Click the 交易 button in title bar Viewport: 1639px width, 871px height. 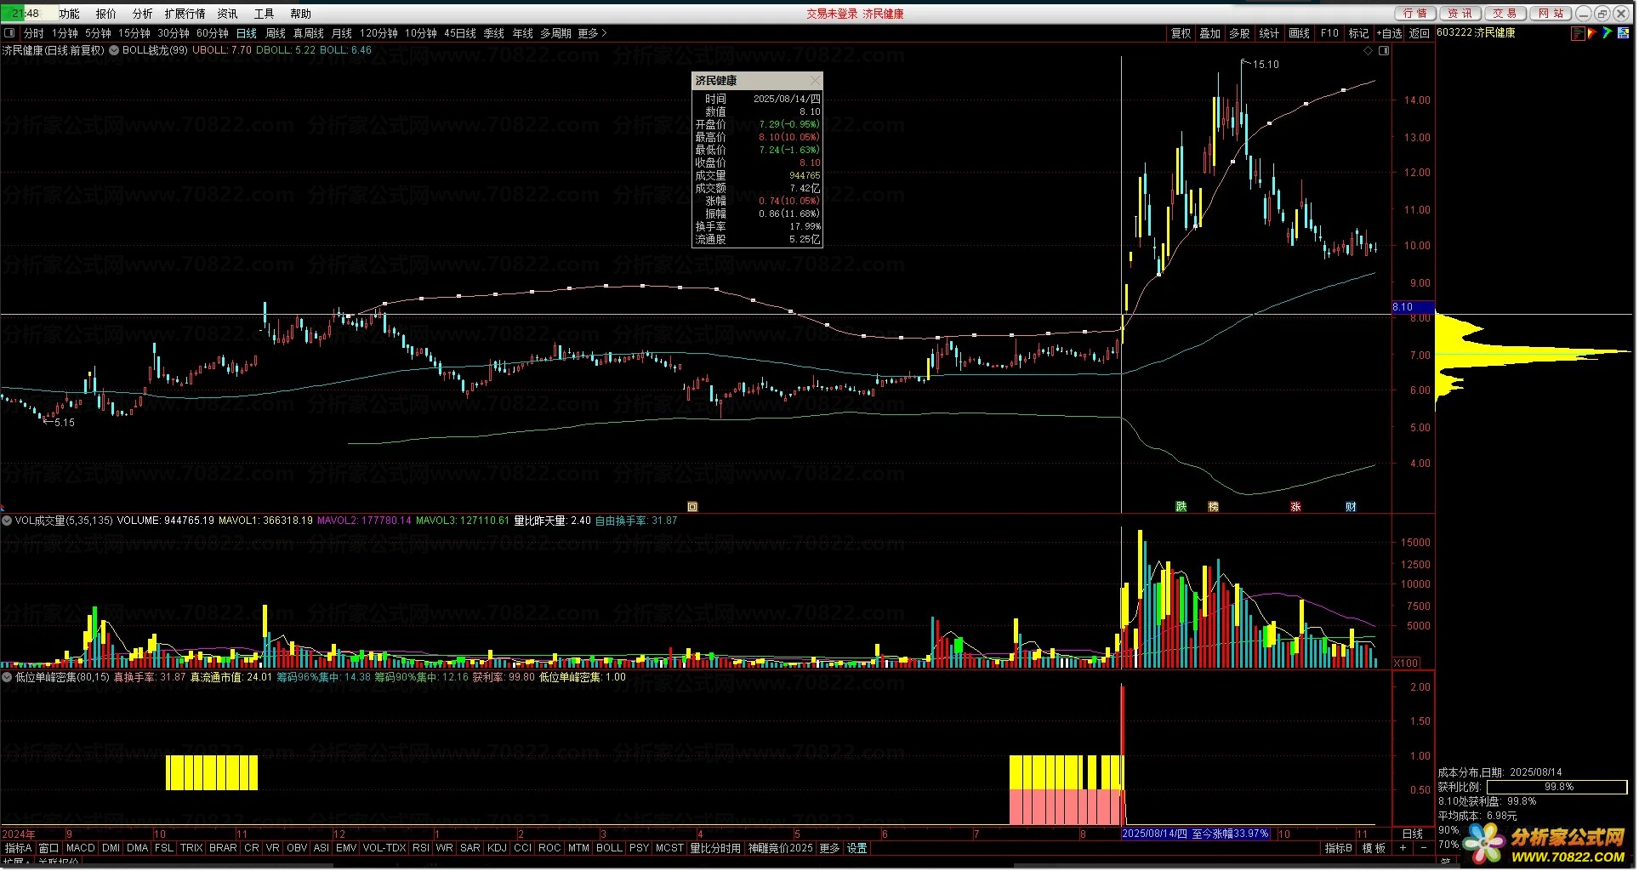(1505, 14)
